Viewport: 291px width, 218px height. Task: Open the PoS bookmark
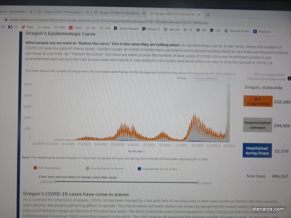tap(105, 28)
